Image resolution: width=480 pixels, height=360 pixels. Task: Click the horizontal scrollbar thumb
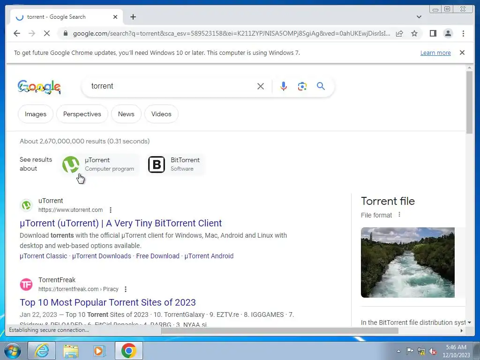tap(280, 330)
